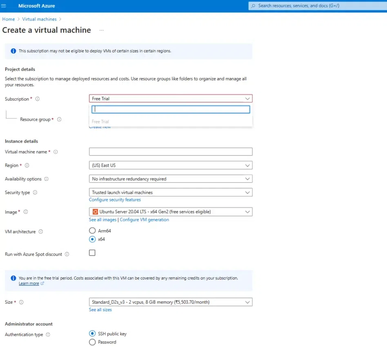This screenshot has width=387, height=347.
Task: Navigate to Virtual machines breadcrumb
Action: [39, 19]
